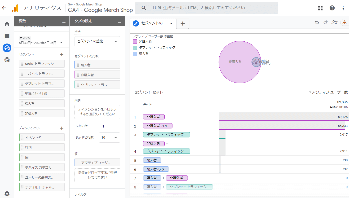
Task: Select タブレット トラフ segment in variables list
Action: coord(42,84)
